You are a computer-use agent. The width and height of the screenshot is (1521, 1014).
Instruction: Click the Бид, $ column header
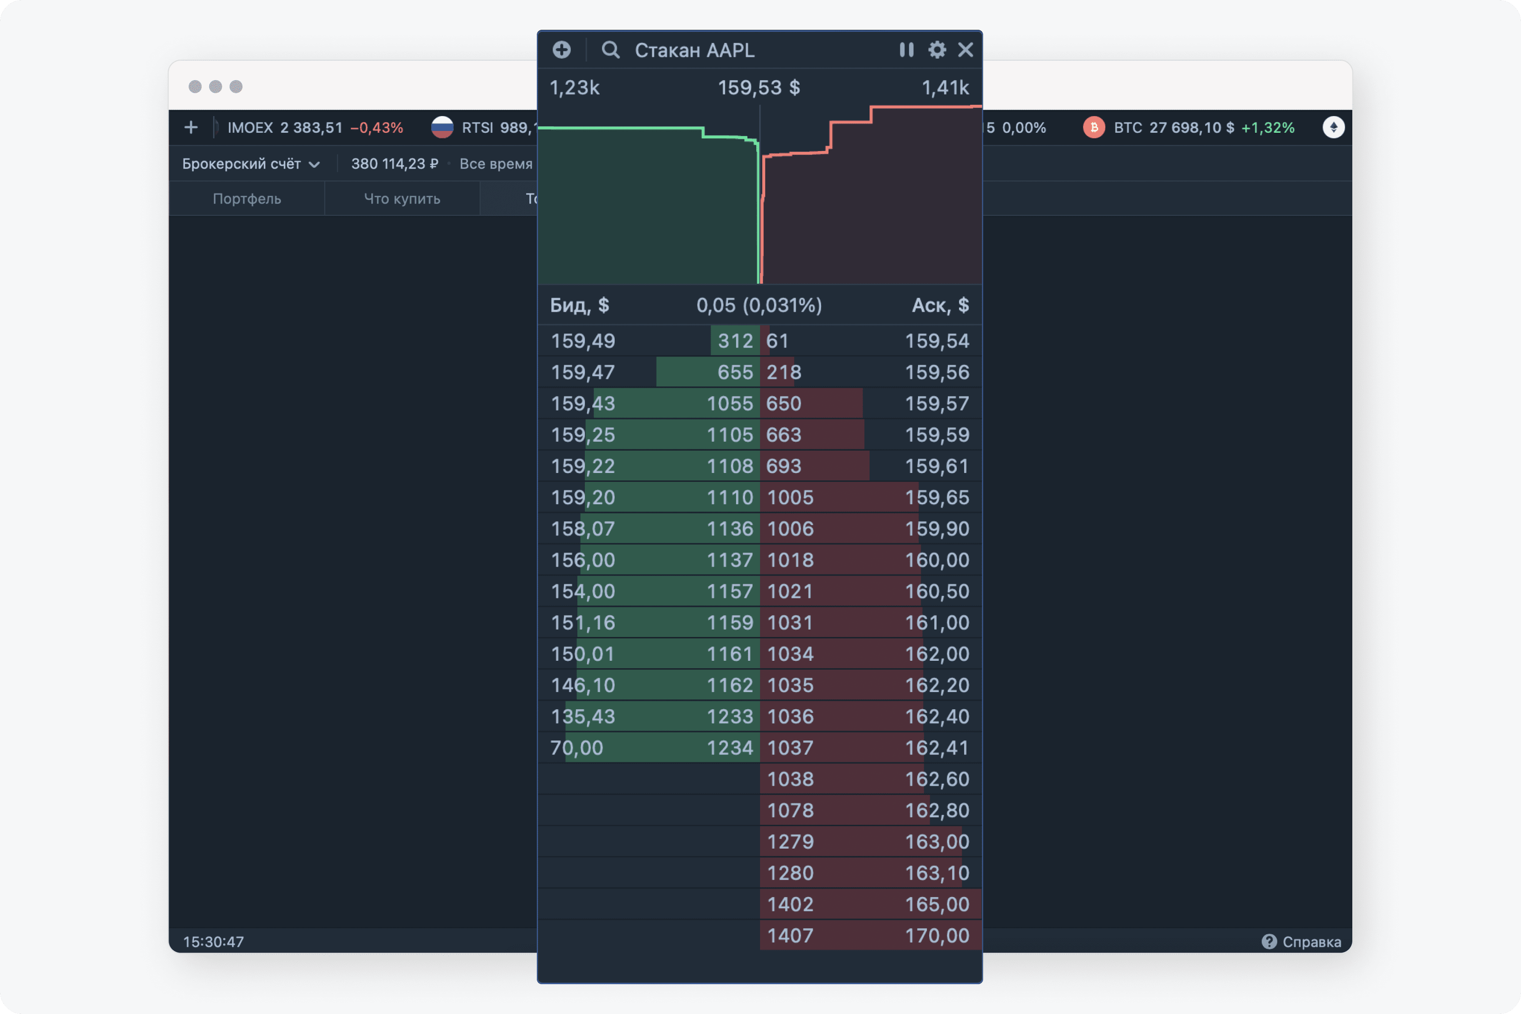click(x=579, y=305)
